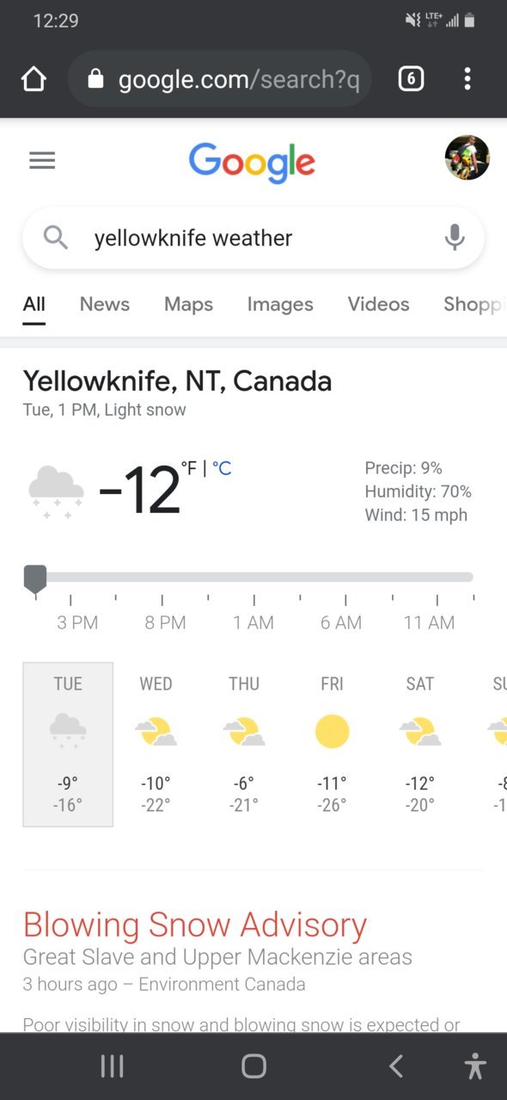507x1100 pixels.
Task: Select Fahrenheit °F unit
Action: point(189,469)
